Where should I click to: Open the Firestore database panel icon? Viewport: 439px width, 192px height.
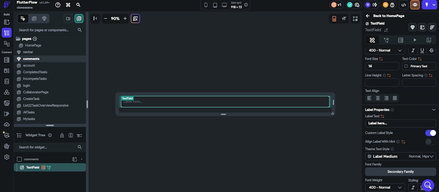(7, 60)
